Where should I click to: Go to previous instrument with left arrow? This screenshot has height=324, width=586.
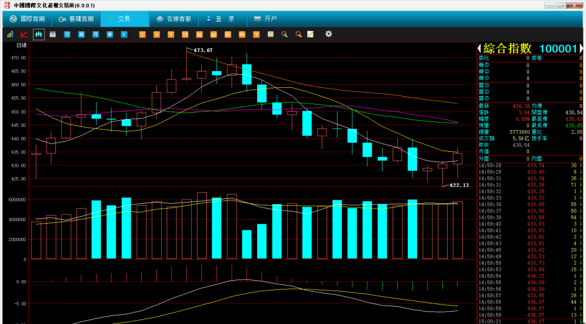pos(479,48)
